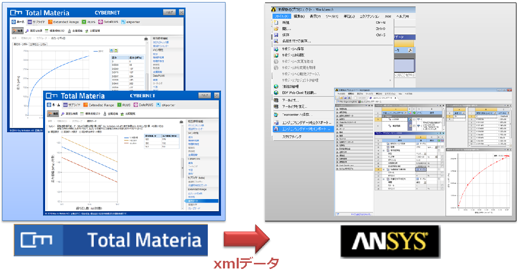Click Total Materia logo banner below screenshots
The height and width of the screenshot is (273, 521).
pos(110,240)
